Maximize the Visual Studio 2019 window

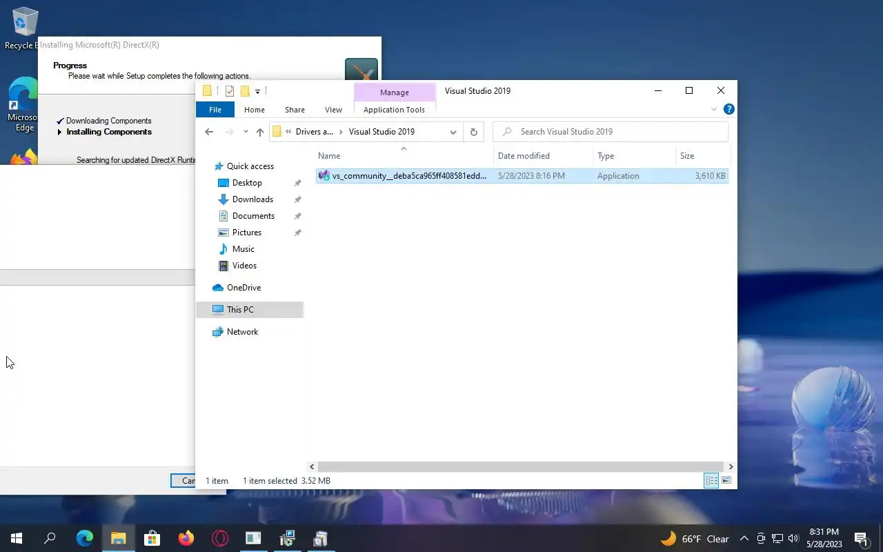pyautogui.click(x=688, y=90)
